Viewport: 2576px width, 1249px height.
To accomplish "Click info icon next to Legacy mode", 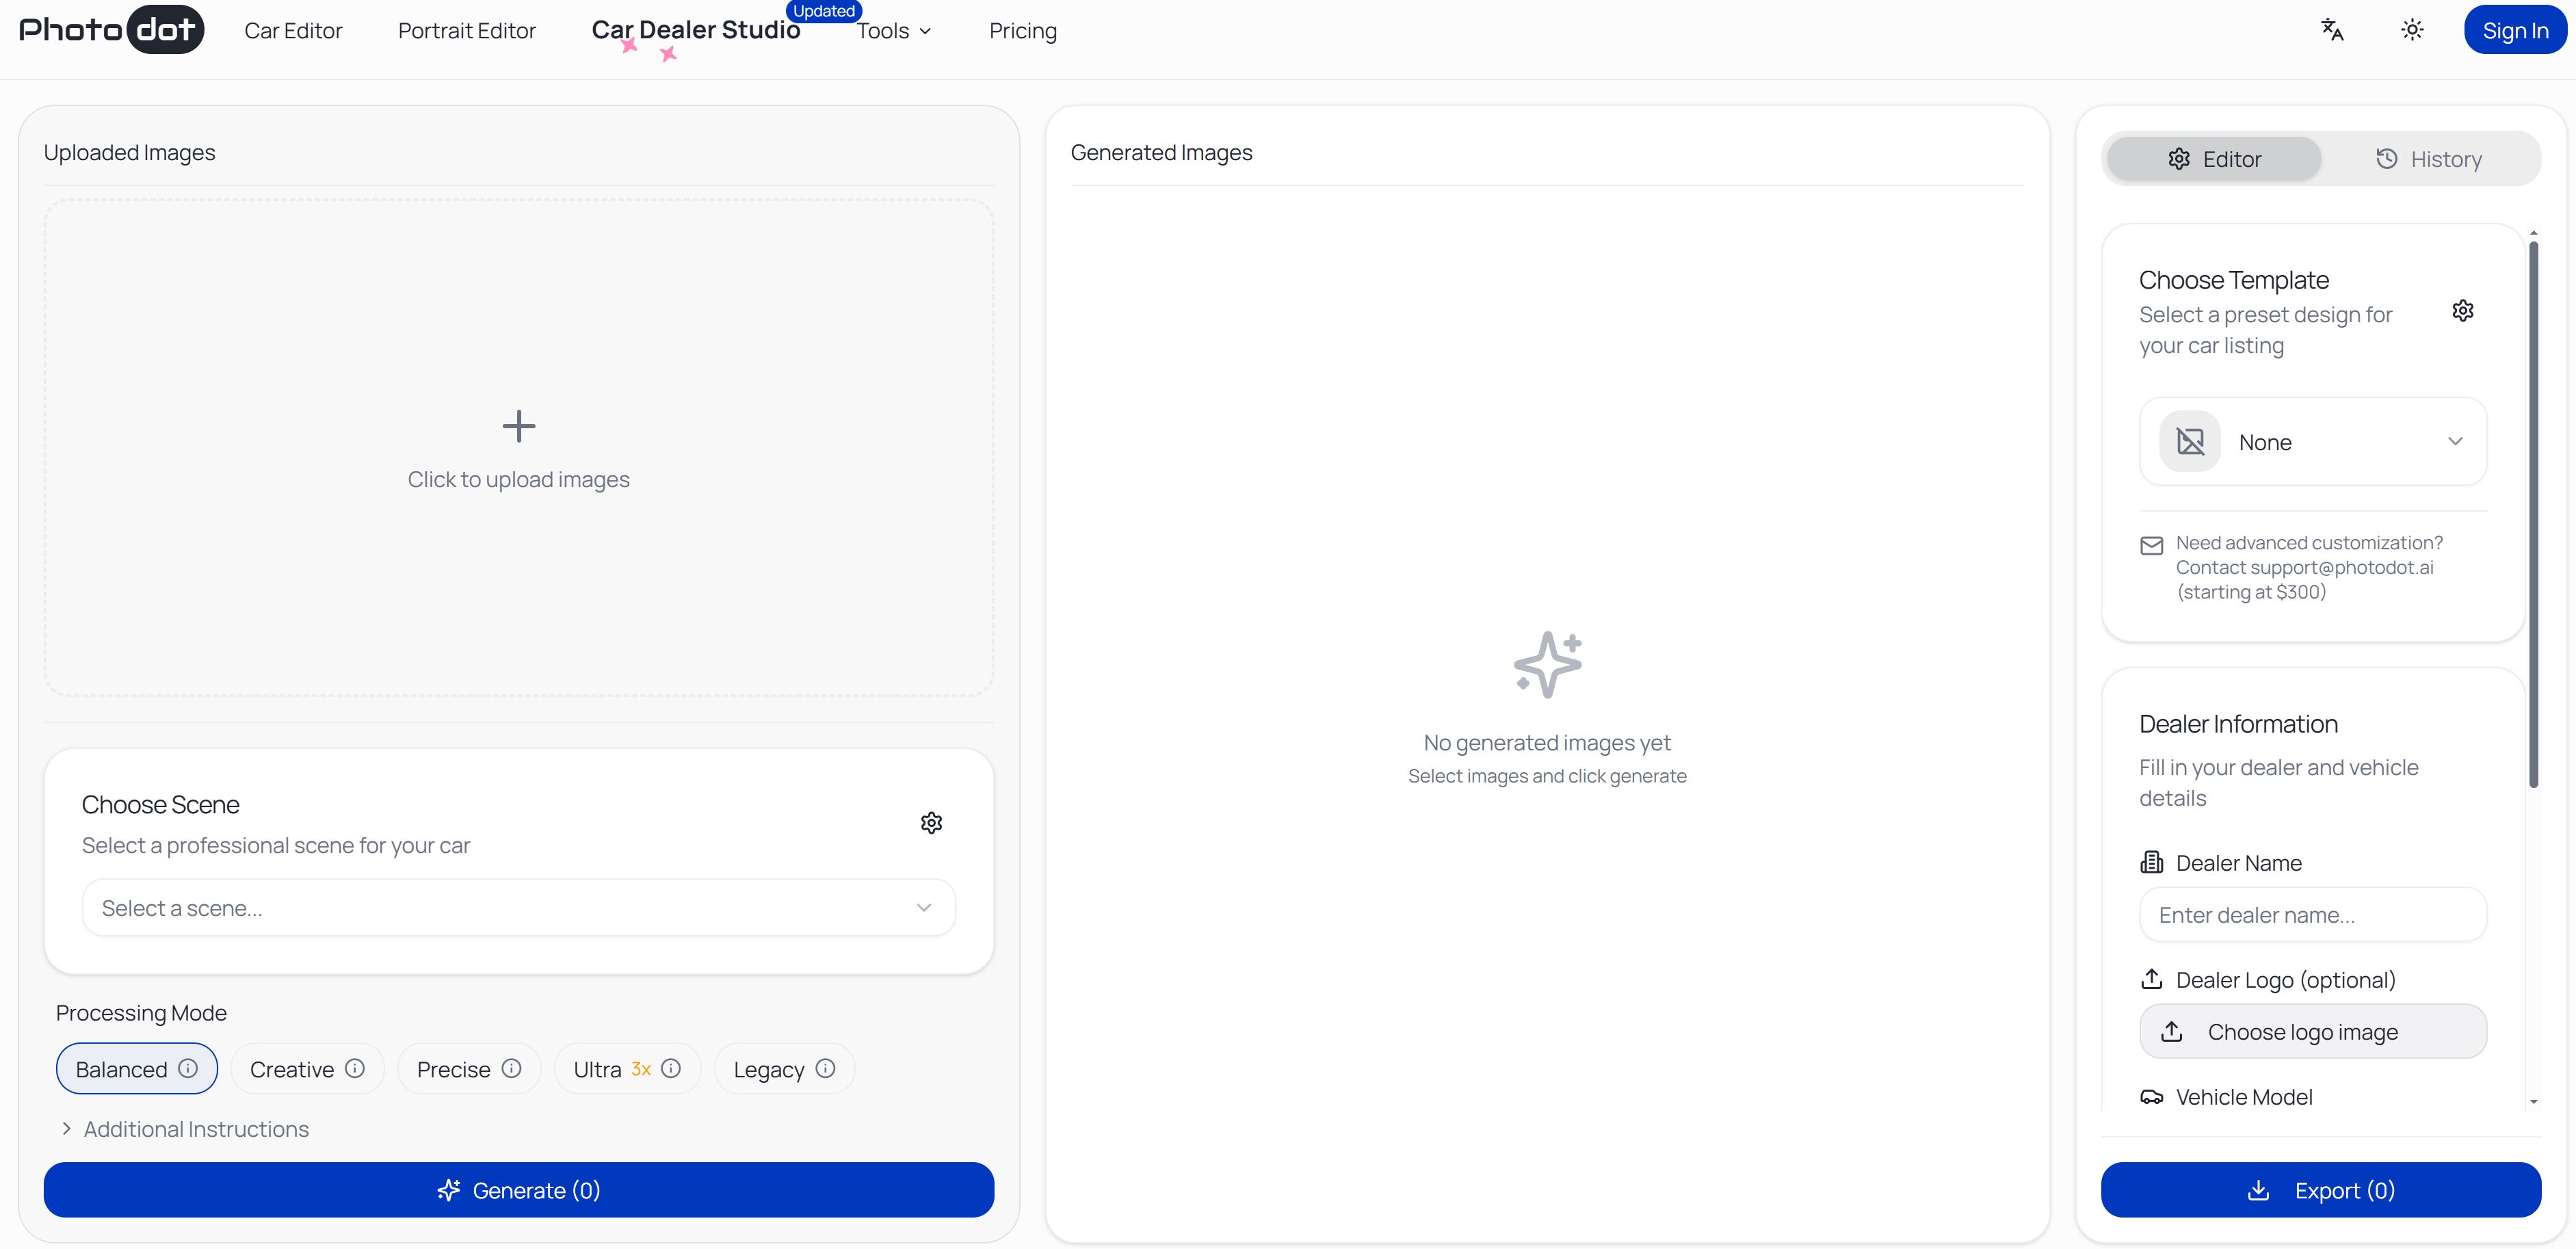I will click(x=825, y=1068).
